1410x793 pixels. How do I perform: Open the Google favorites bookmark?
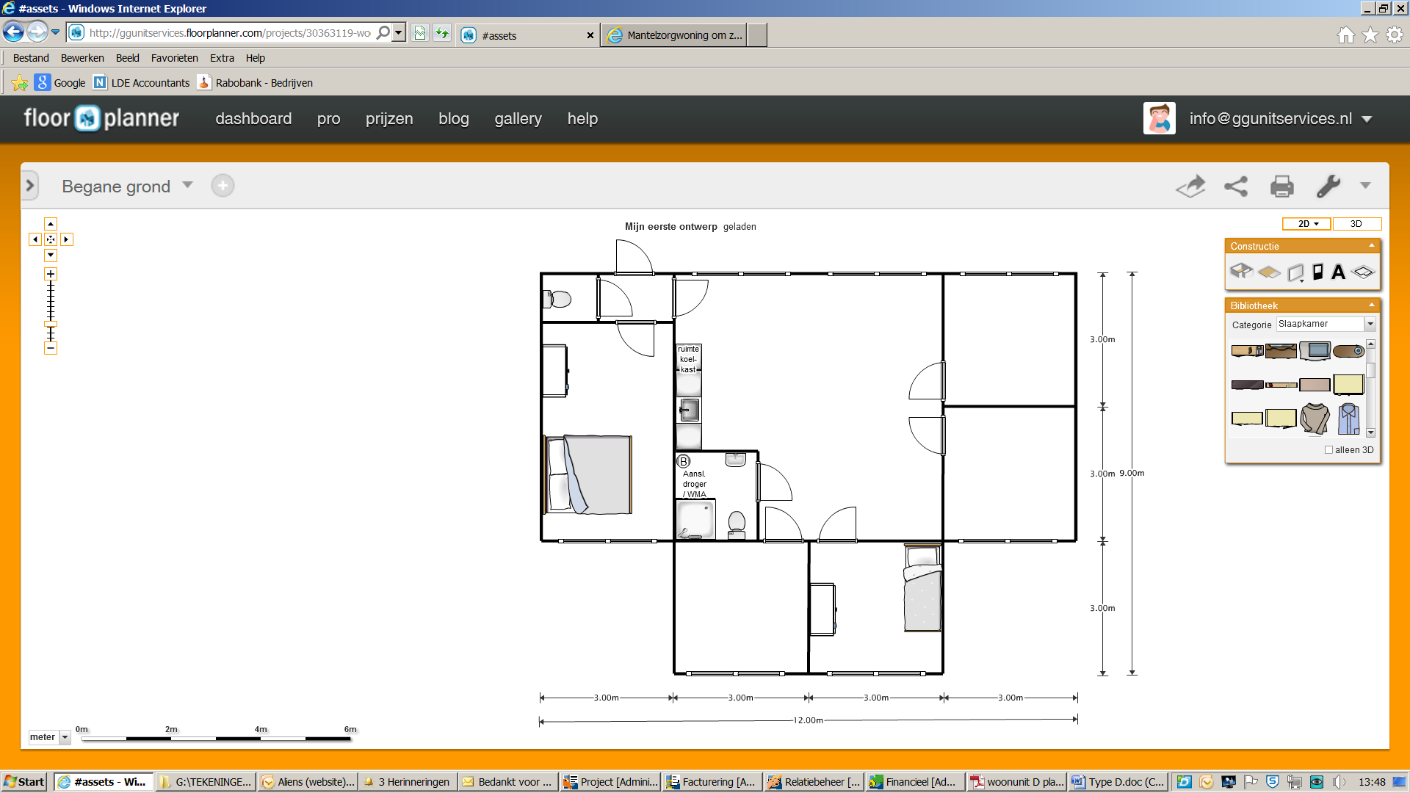coord(60,83)
